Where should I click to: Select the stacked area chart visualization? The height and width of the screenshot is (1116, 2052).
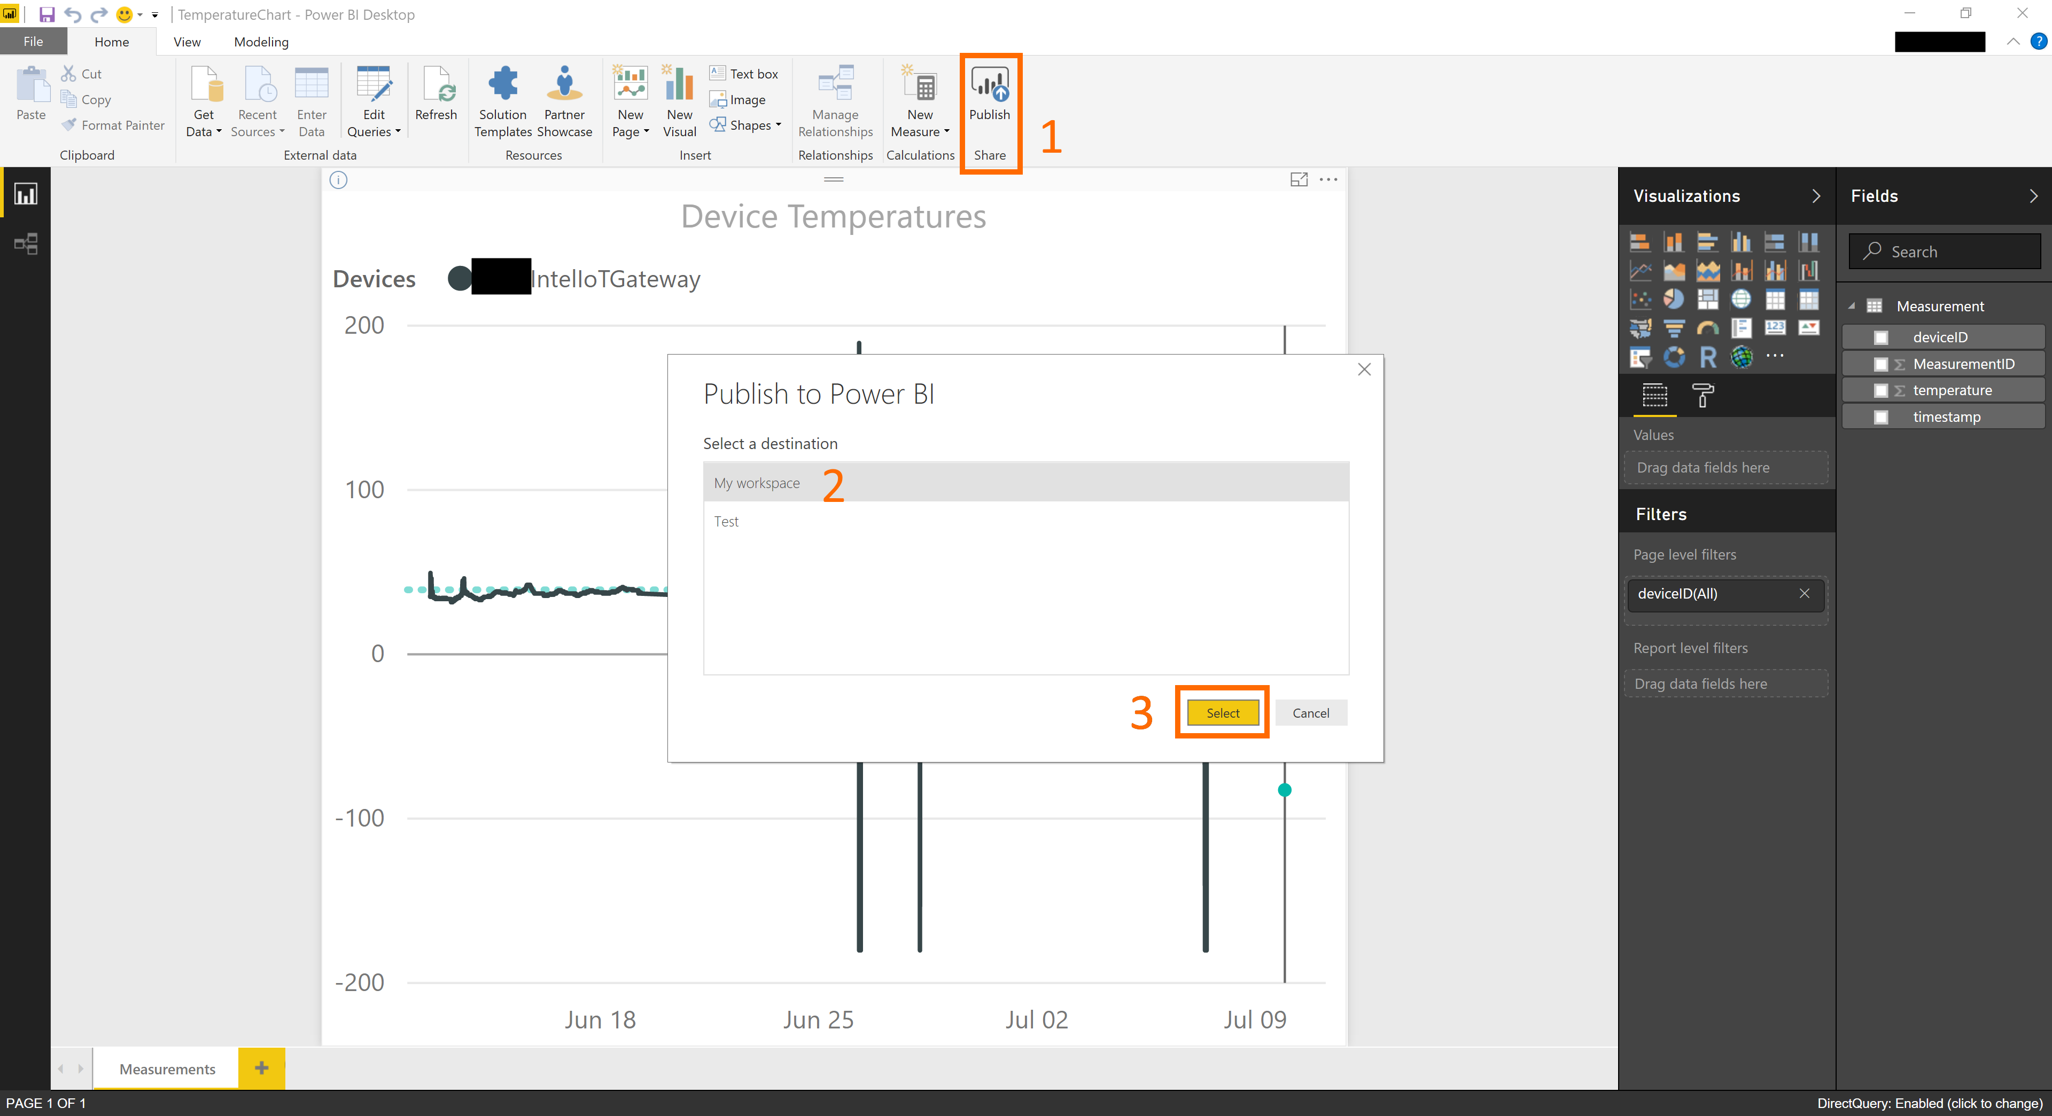click(1707, 271)
